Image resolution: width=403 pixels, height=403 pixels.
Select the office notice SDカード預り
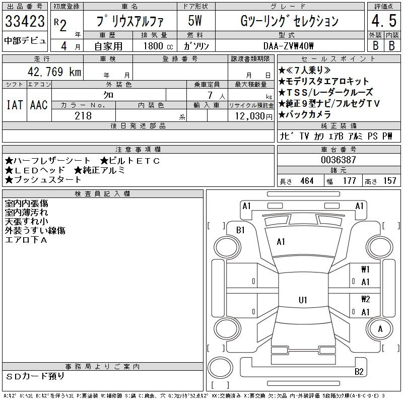pyautogui.click(x=35, y=376)
